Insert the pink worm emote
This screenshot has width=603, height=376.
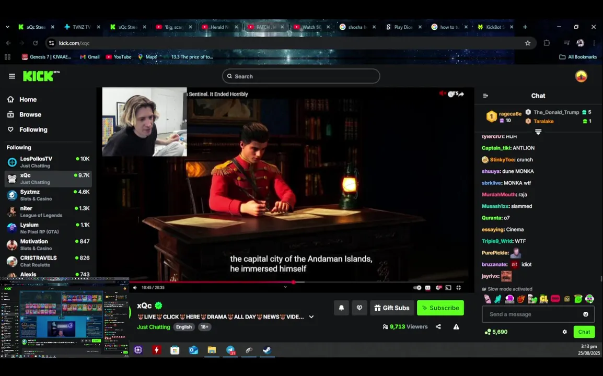click(x=488, y=299)
